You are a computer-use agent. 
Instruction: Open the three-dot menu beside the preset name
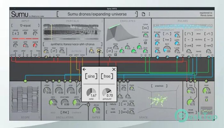(x=149, y=14)
